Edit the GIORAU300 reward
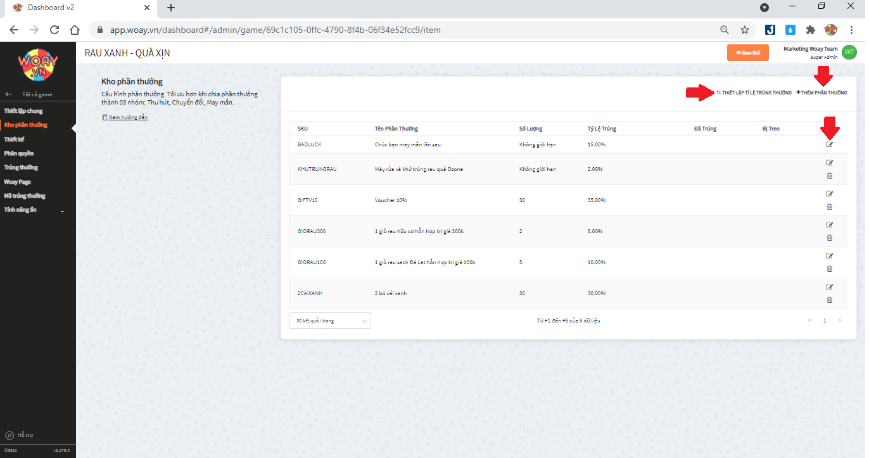 [829, 225]
